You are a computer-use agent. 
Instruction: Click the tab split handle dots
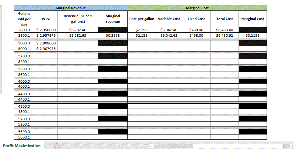(145, 146)
